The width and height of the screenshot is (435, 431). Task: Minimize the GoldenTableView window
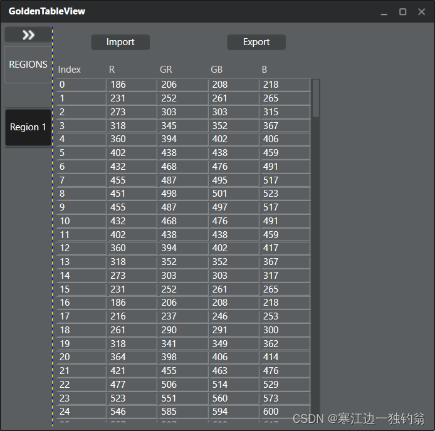pos(384,12)
